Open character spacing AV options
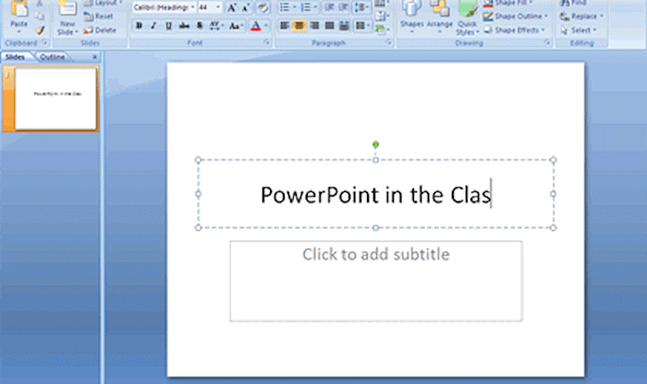 point(215,26)
